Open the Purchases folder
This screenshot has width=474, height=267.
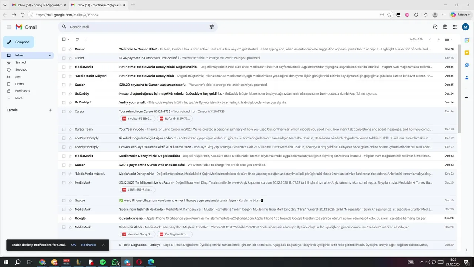(29, 91)
